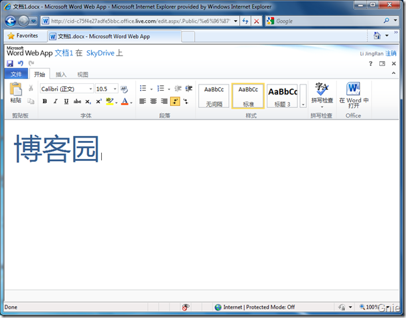Open the spelling check dropdown arrow

[x=322, y=107]
